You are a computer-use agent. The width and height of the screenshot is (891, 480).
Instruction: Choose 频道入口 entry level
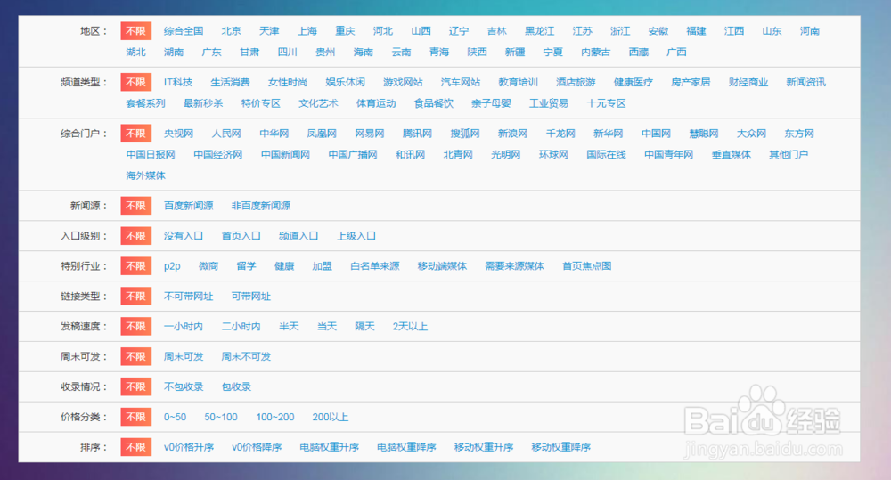click(x=298, y=236)
